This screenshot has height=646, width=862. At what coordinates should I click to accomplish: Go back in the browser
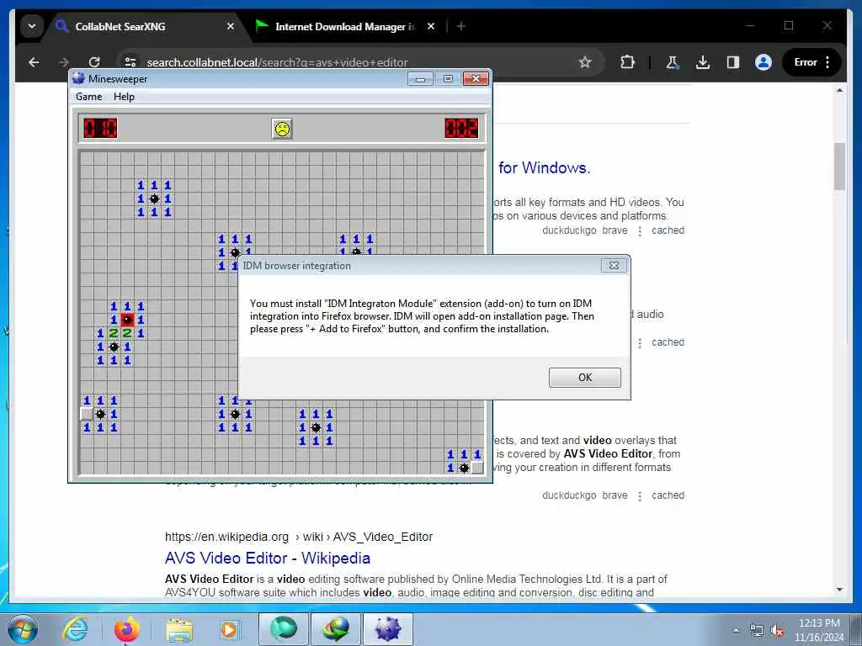coord(34,62)
